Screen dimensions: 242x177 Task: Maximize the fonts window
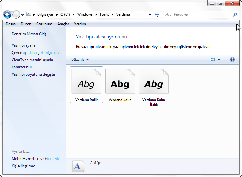[x=221, y=3]
